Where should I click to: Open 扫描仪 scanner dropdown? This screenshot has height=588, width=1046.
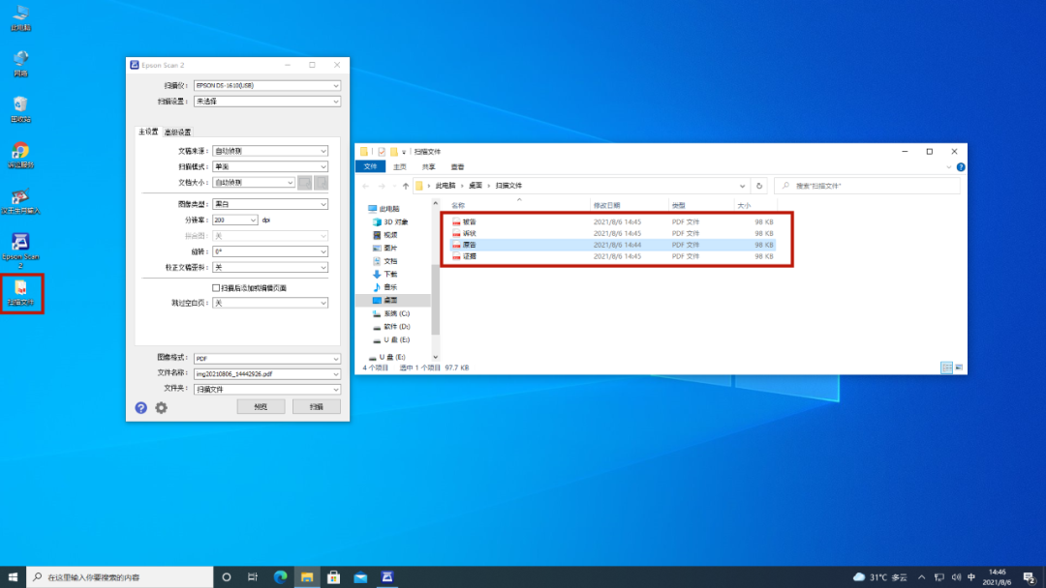click(267, 85)
